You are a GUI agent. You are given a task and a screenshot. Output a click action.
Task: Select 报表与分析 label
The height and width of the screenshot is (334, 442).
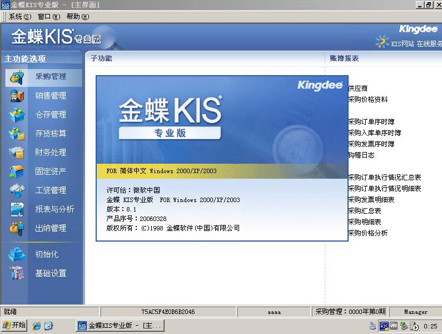click(x=54, y=209)
